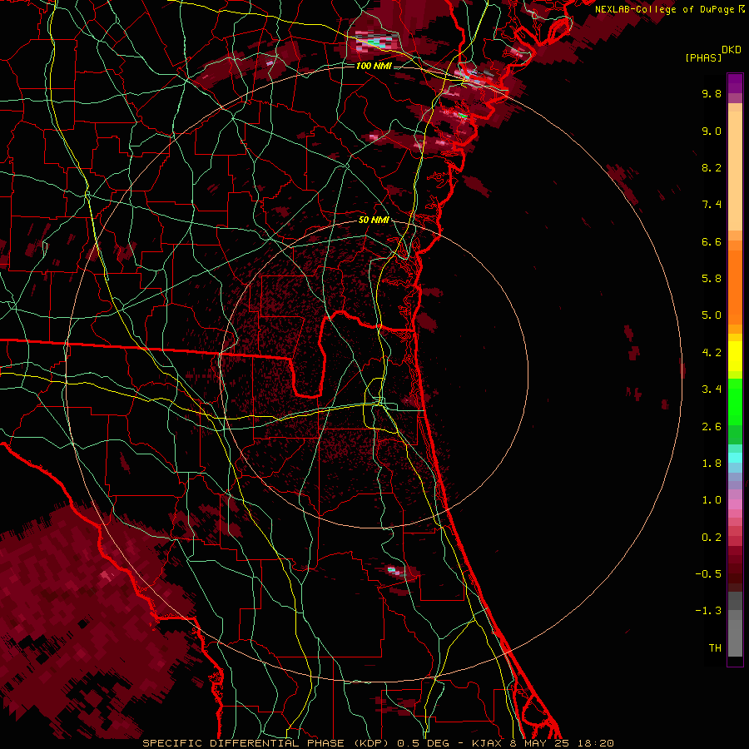Click the [PHAS] label above the color scale
Screen dimensions: 749x749
[x=703, y=57]
